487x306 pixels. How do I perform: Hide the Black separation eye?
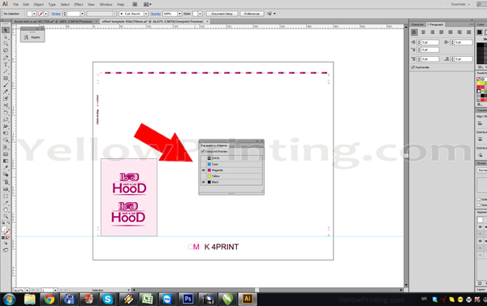tap(204, 182)
